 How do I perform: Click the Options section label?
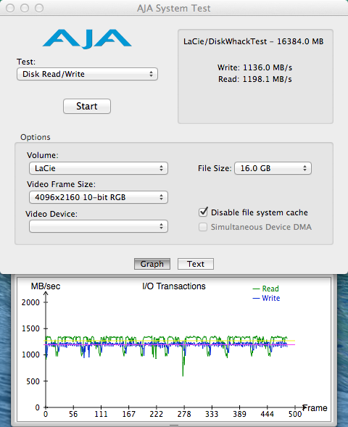(36, 137)
